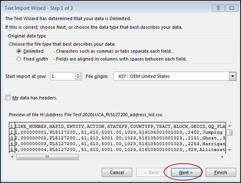Screen dimensions: 241x183
Task: Click preview row 1 LINE_NUMBER header line
Action: (120, 126)
